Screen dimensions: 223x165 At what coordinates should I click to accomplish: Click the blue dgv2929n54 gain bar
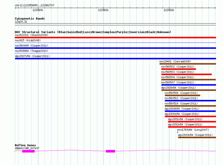coord(190,111)
